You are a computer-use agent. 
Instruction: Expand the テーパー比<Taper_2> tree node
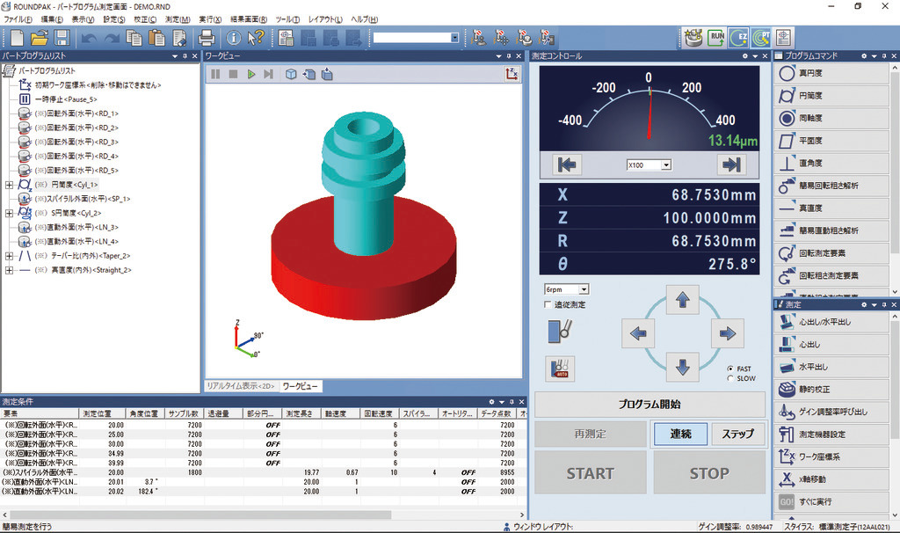click(x=9, y=256)
